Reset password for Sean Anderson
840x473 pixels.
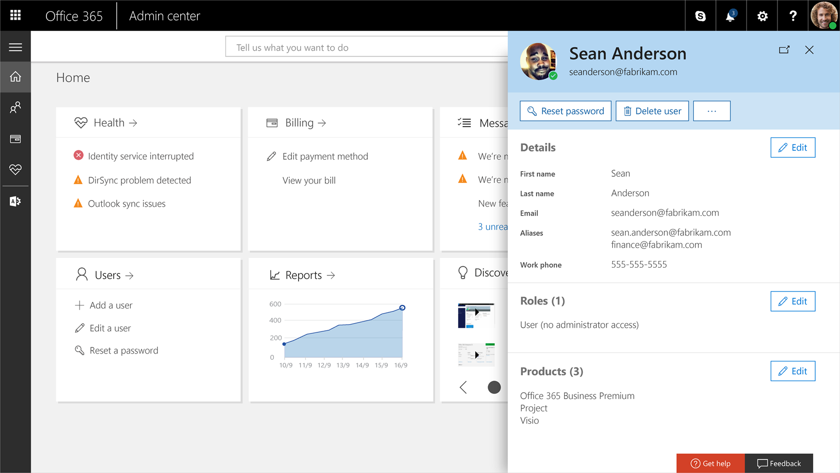pyautogui.click(x=565, y=111)
